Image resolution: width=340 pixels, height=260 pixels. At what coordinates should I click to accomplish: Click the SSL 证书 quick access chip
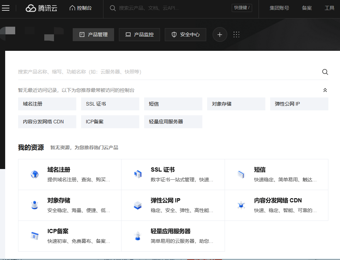110,104
